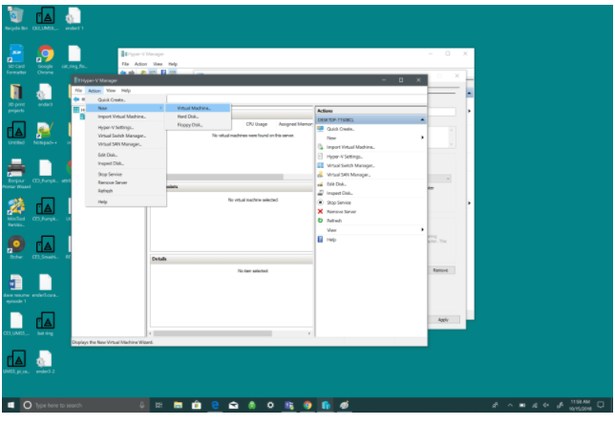Click Apply button in background dialog
Viewport: 615px width, 425px height.
[443, 320]
